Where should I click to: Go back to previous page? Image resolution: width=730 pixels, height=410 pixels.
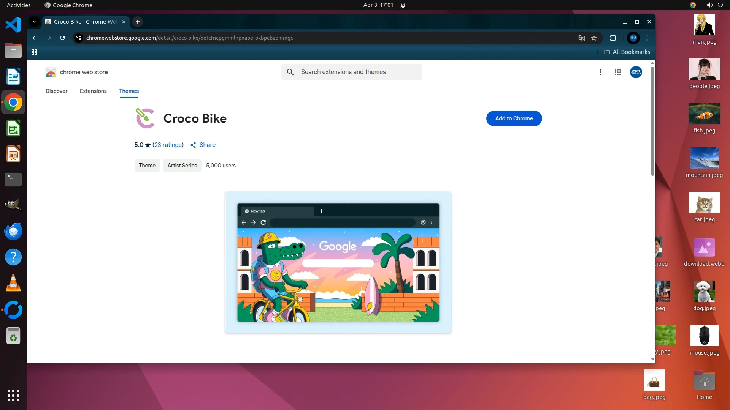click(35, 38)
